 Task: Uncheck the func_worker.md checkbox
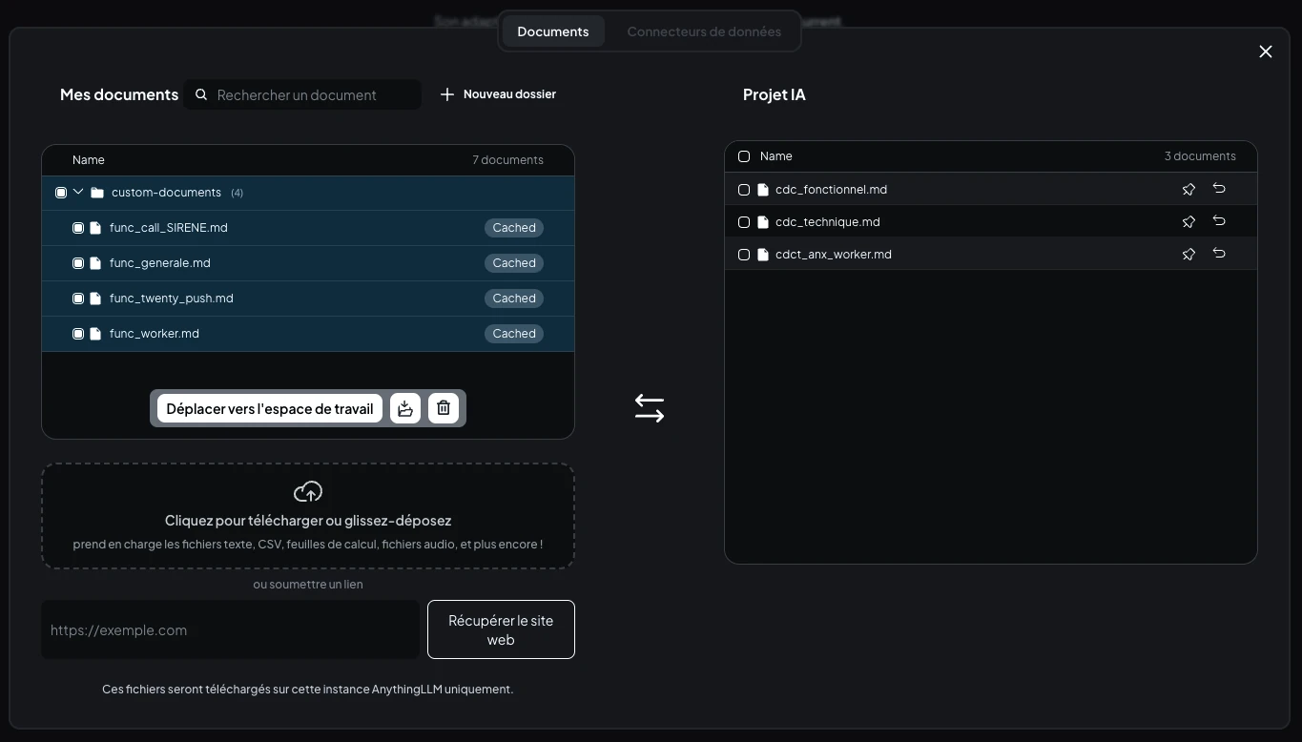coord(78,334)
